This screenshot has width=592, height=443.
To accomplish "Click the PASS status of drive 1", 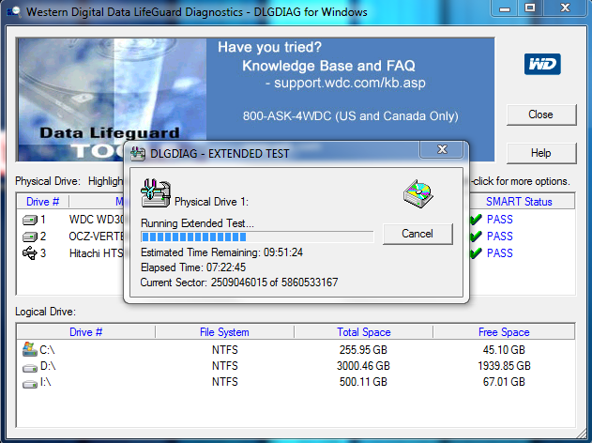I will tap(500, 220).
